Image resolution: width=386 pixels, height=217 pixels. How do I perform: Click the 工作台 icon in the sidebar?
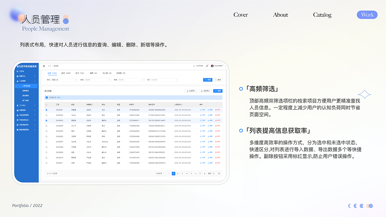pos(17,71)
